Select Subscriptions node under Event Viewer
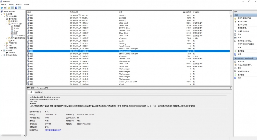The height and width of the screenshot is (140, 257). coord(12,40)
